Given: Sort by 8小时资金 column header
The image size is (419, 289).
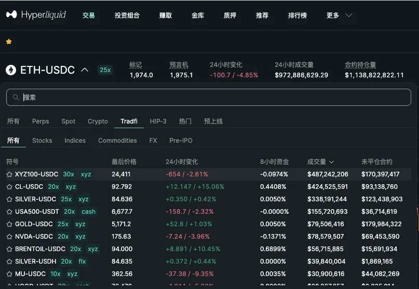Looking at the screenshot, I should click(x=275, y=162).
